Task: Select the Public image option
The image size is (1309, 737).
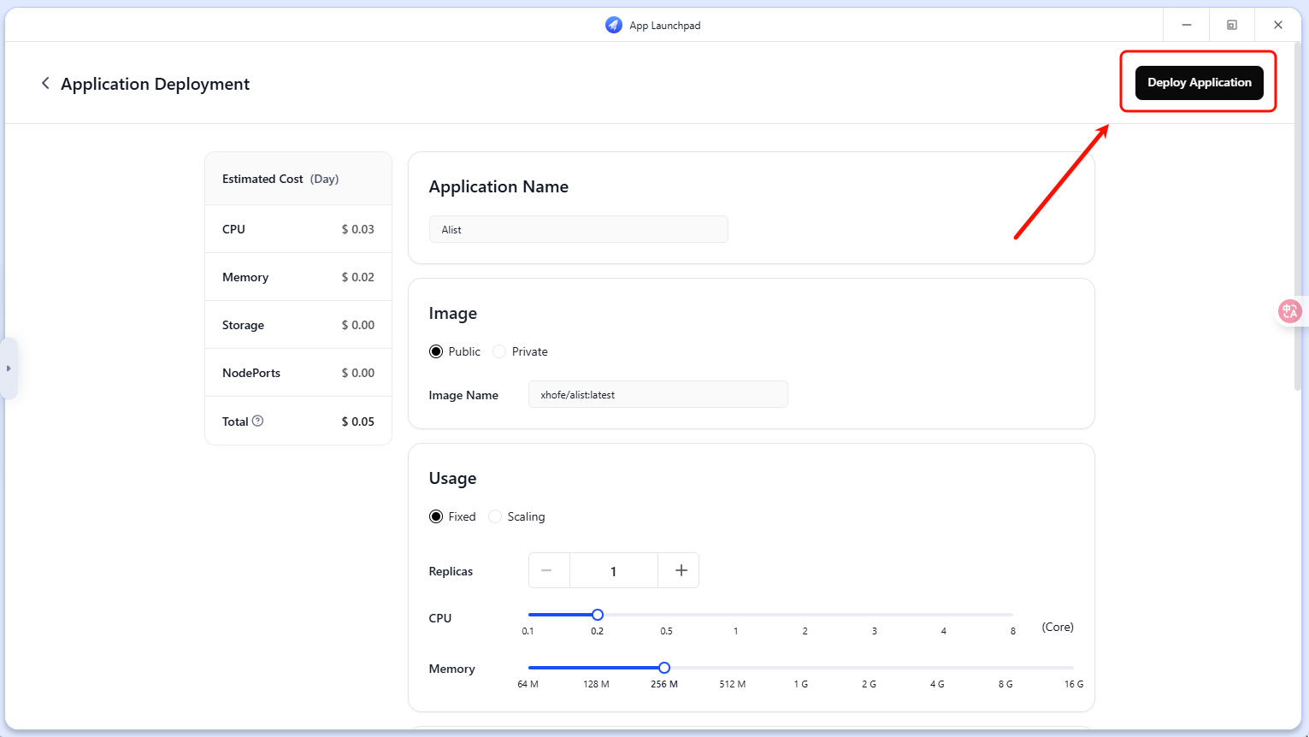Action: pos(436,351)
